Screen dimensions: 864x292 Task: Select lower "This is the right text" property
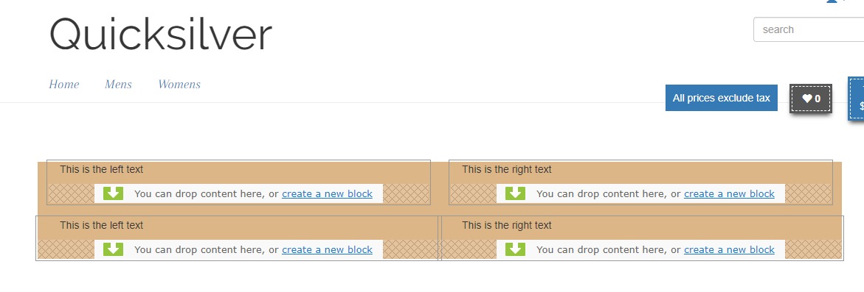(x=507, y=226)
